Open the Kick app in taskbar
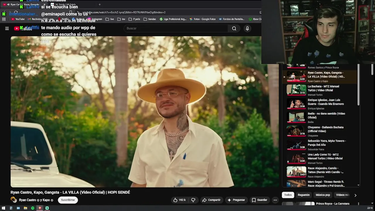 click(x=47, y=208)
